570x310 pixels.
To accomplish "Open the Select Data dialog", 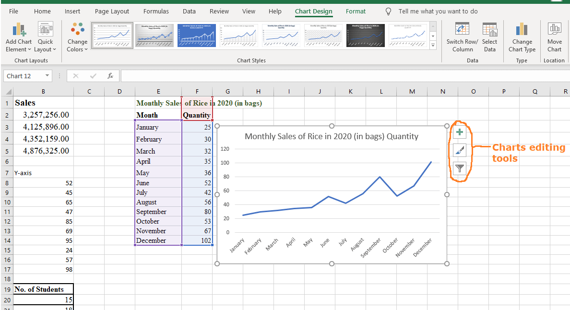I will pos(490,37).
